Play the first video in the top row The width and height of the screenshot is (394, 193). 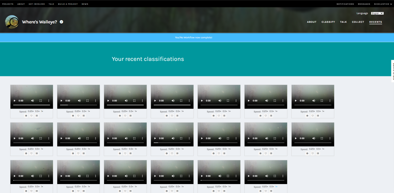point(14,101)
